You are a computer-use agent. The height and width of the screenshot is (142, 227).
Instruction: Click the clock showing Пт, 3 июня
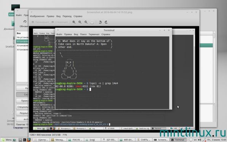[x=216, y=140]
